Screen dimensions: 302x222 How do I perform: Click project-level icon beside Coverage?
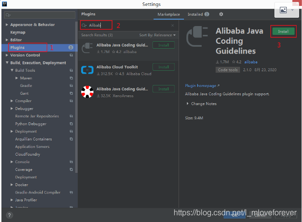[x=71, y=169]
